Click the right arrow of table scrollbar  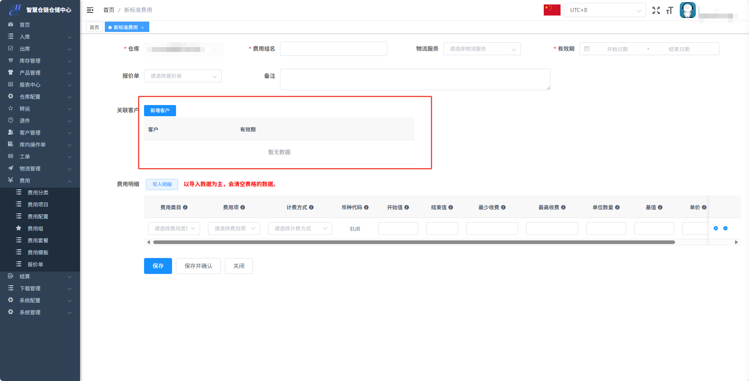point(736,242)
